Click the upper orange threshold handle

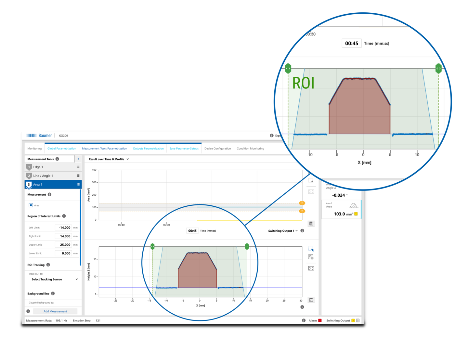click(302, 203)
